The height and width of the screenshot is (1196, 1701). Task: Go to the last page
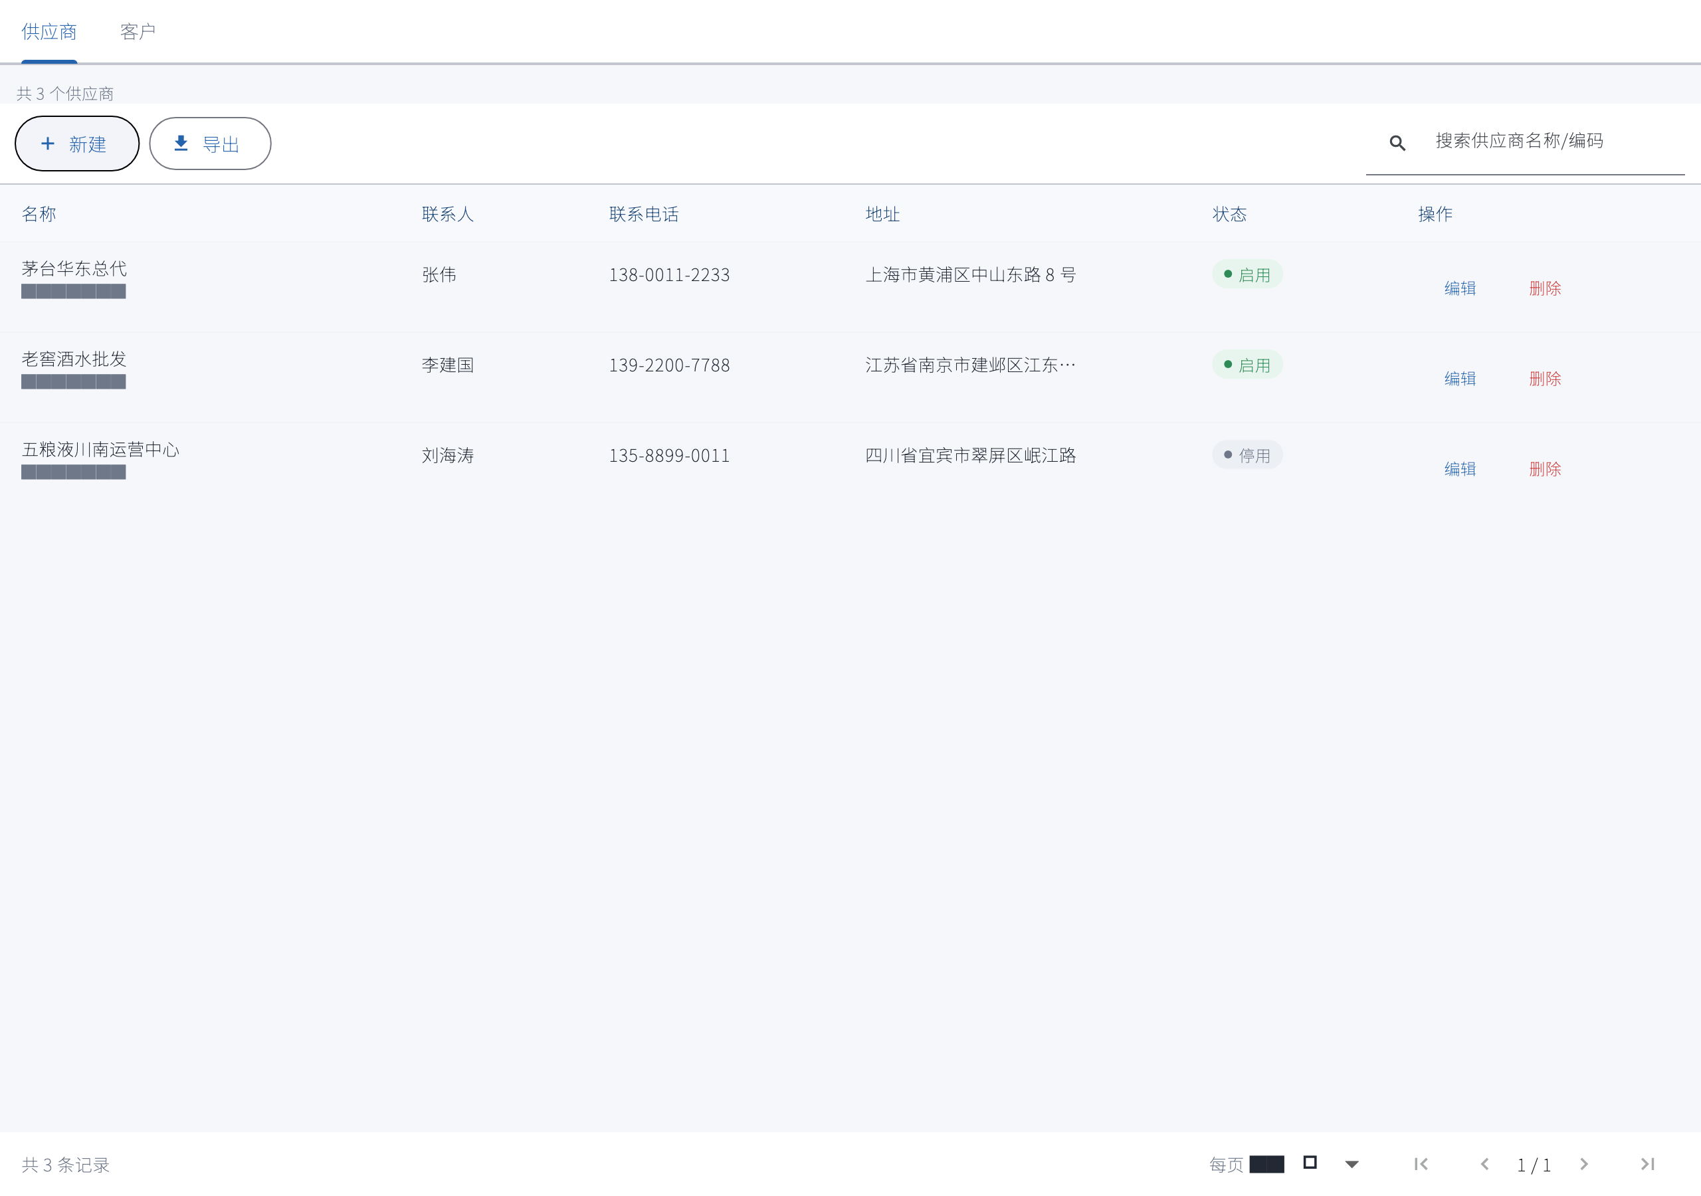[1648, 1164]
